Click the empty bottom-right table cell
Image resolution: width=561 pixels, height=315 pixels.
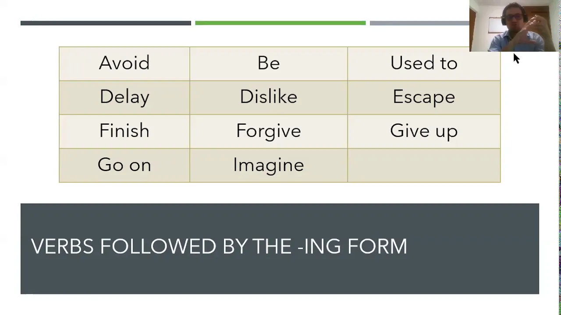pyautogui.click(x=424, y=165)
